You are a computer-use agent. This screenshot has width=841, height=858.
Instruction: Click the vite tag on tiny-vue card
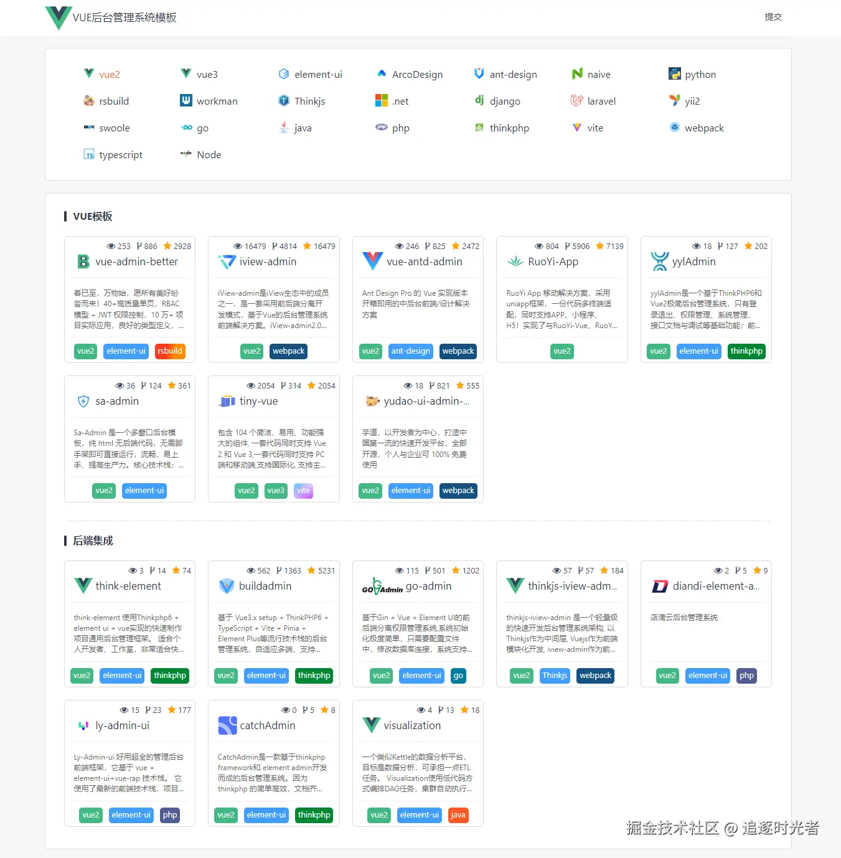click(303, 491)
